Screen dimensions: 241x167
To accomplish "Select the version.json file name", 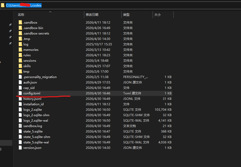I will [32, 148].
